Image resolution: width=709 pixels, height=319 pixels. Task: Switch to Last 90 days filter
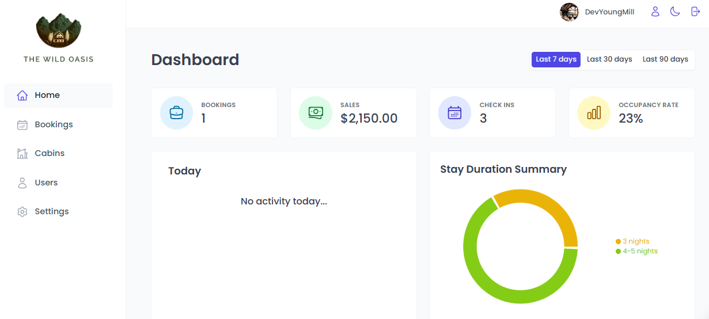coord(665,59)
